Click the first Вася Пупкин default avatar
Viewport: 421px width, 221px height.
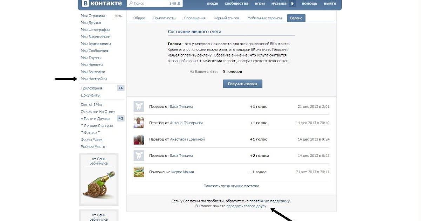(139, 107)
